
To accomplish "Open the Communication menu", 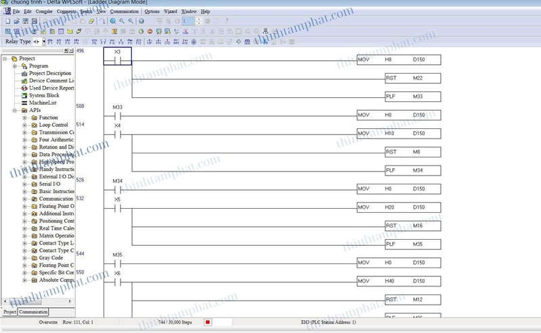I will [x=124, y=11].
